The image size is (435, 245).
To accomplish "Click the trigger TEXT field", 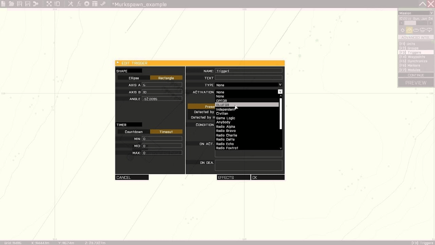I will 249,78.
